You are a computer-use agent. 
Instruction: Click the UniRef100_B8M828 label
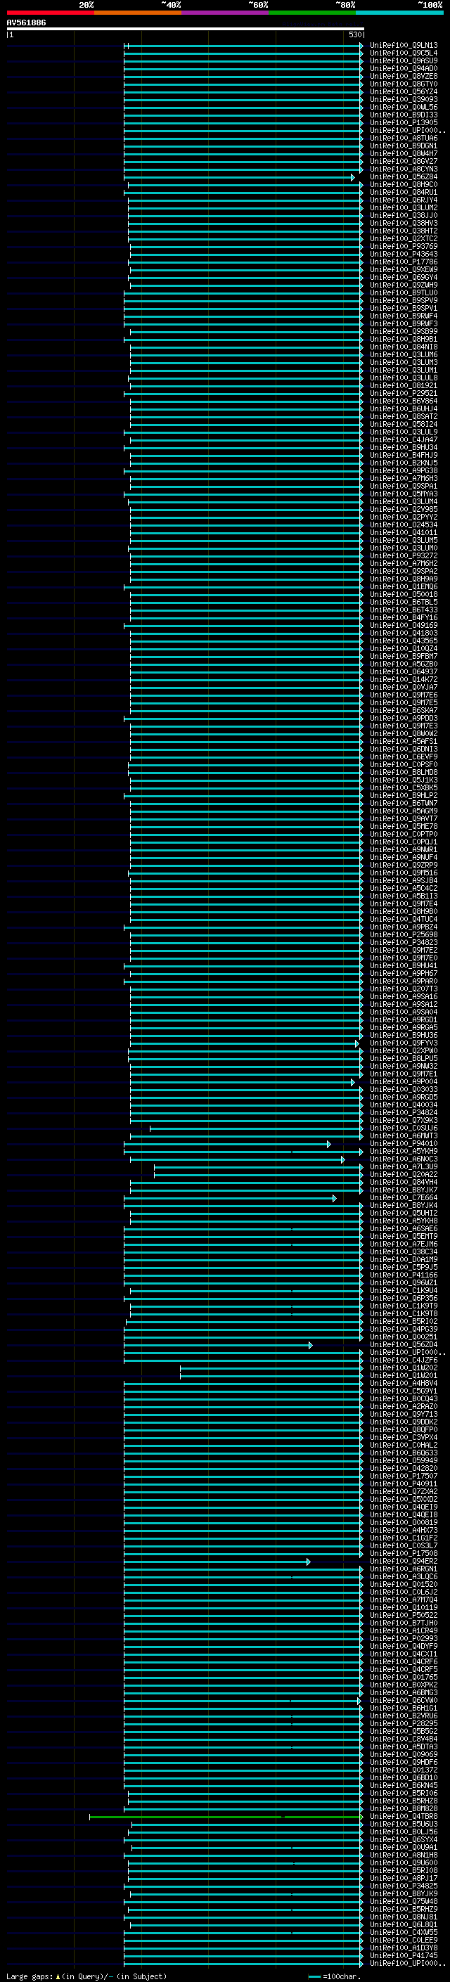click(x=404, y=1810)
